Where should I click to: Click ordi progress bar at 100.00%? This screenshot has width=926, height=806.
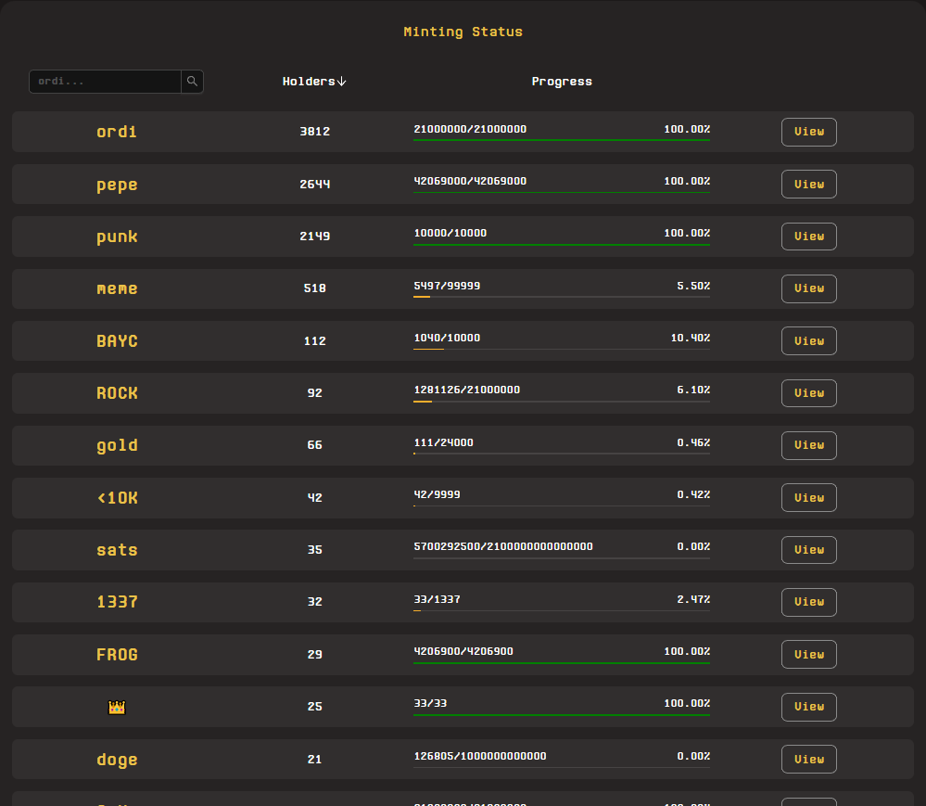[x=562, y=140]
